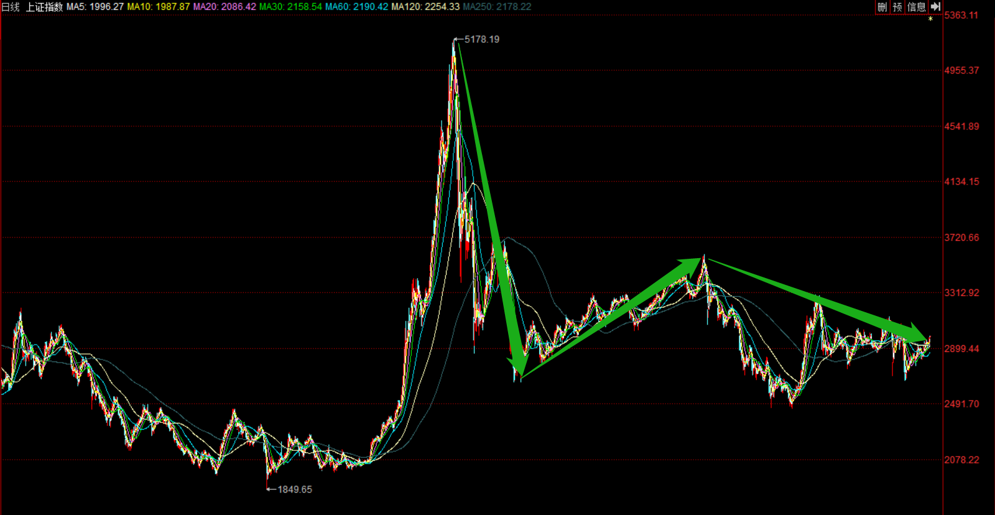Click the 4955.37 price axis value
The width and height of the screenshot is (995, 515).
pos(961,71)
